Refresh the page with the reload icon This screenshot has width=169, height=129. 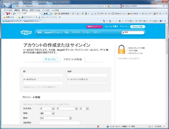pyautogui.click(x=116, y=6)
